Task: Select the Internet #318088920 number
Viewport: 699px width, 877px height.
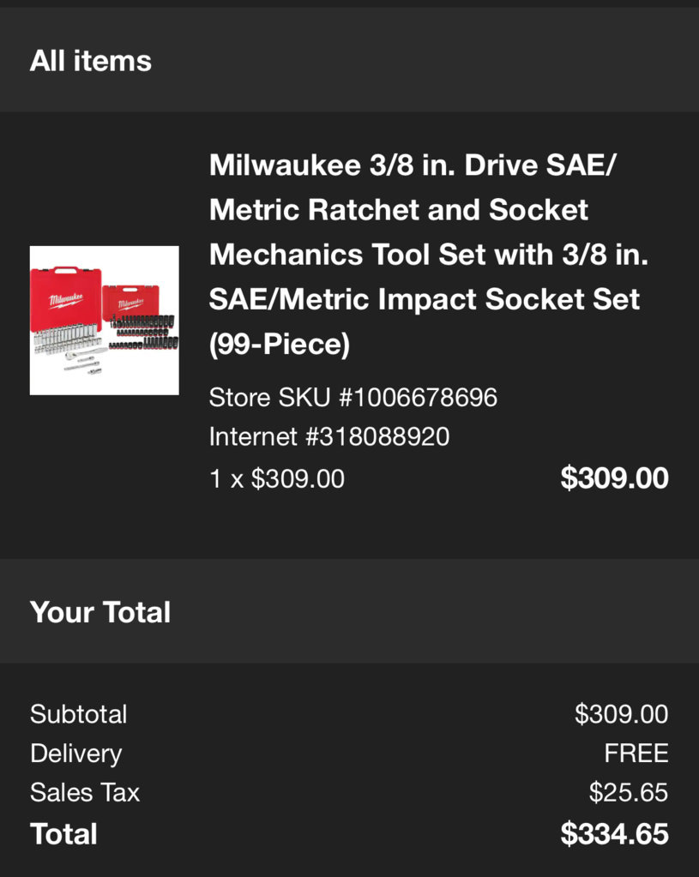Action: click(x=329, y=436)
